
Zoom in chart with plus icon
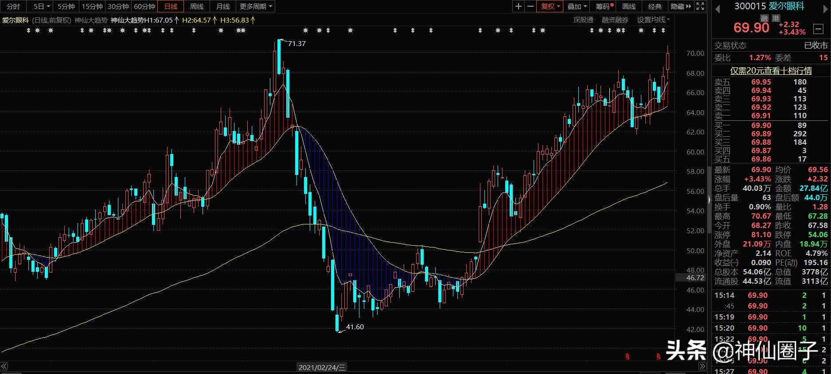(x=519, y=6)
